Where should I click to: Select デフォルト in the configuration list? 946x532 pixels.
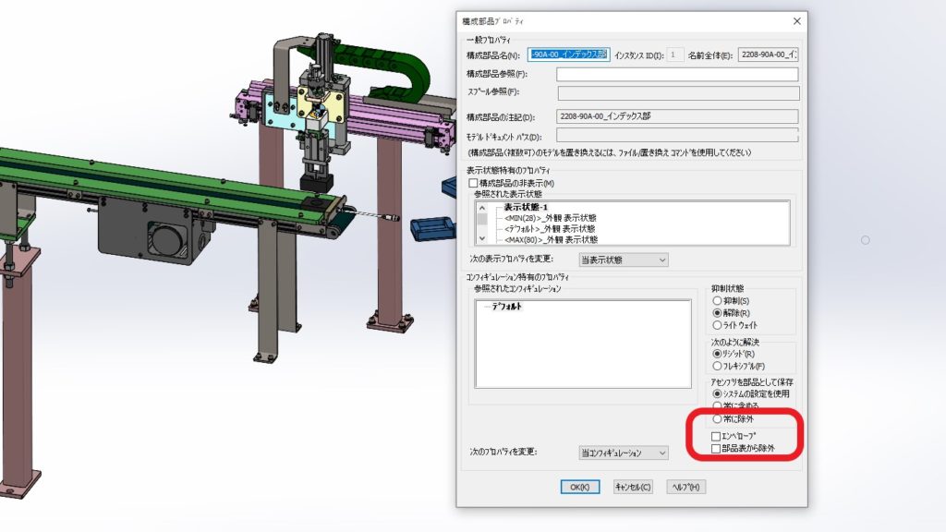coord(506,306)
